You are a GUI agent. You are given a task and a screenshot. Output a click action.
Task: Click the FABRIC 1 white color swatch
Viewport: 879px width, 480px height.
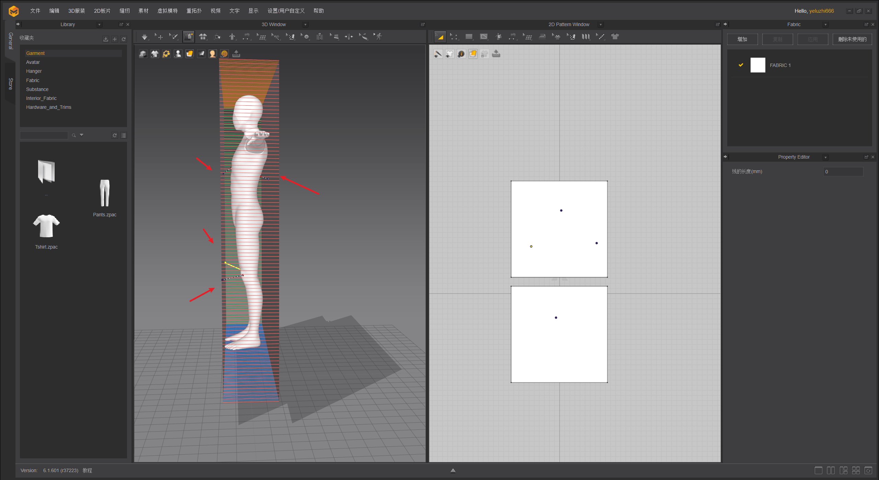pos(757,65)
